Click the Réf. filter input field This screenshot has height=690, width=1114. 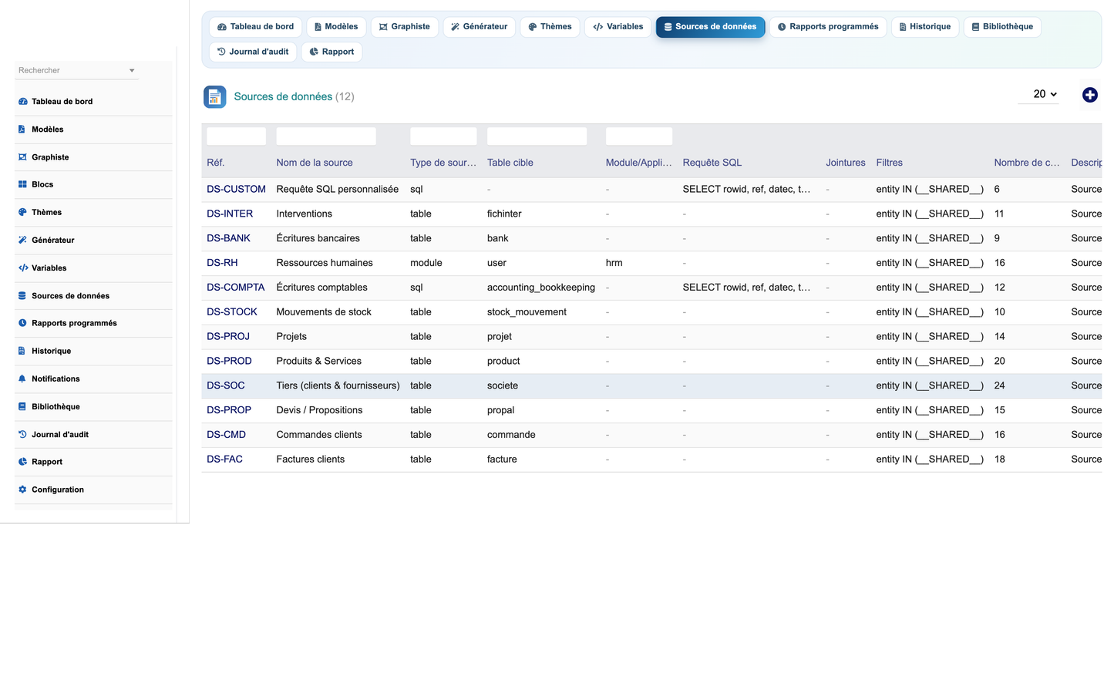(x=236, y=136)
